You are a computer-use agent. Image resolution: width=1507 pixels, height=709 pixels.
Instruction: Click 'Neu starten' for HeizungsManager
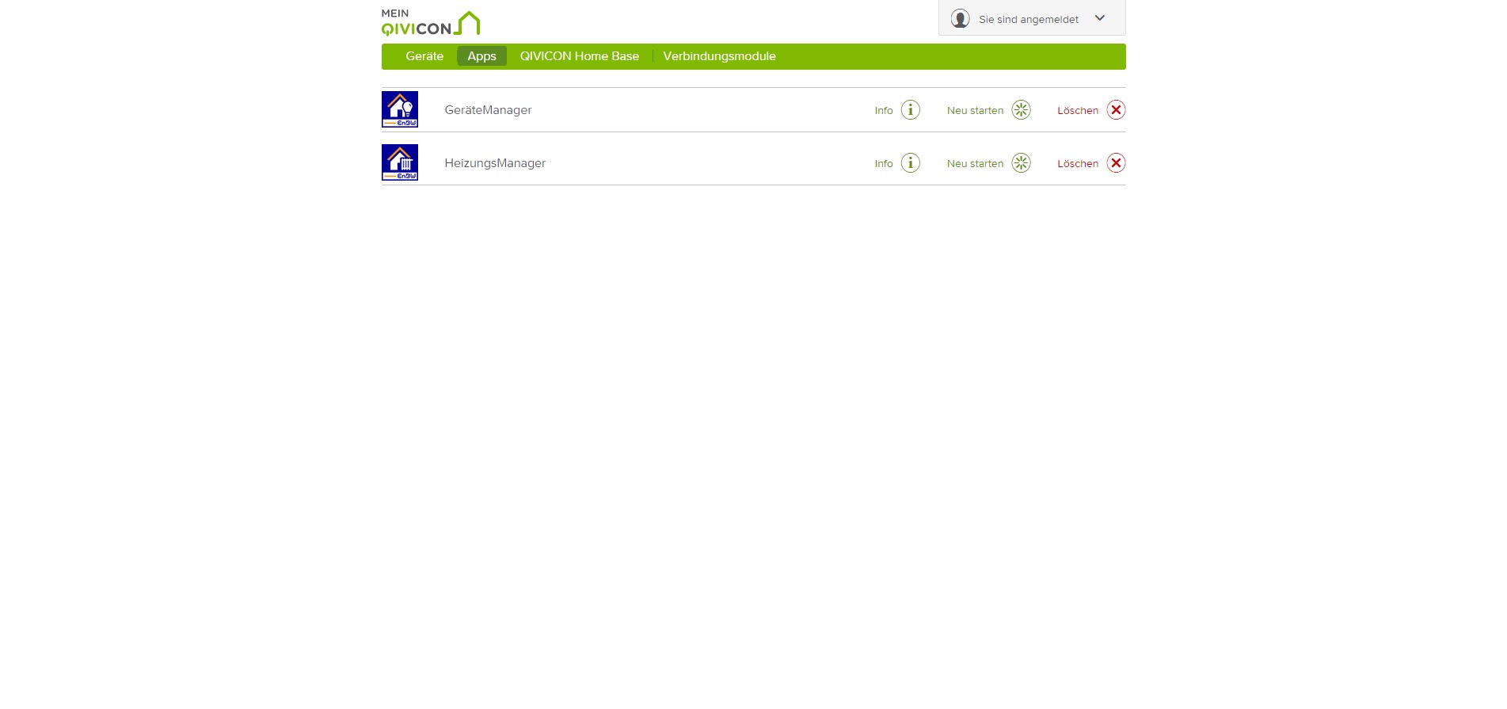click(976, 164)
